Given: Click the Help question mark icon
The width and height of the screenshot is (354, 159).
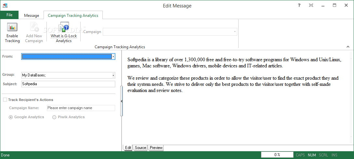Looking at the screenshot, I should [x=299, y=6].
